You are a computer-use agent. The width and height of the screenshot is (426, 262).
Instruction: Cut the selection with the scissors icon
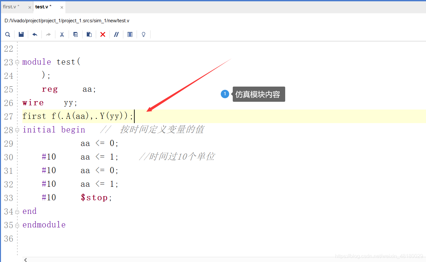(x=62, y=34)
